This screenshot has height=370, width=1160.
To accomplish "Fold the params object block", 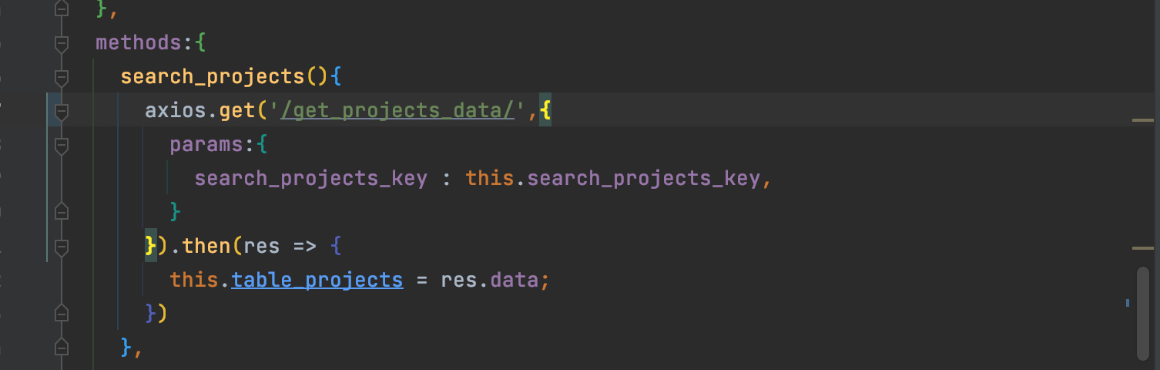I will [62, 145].
